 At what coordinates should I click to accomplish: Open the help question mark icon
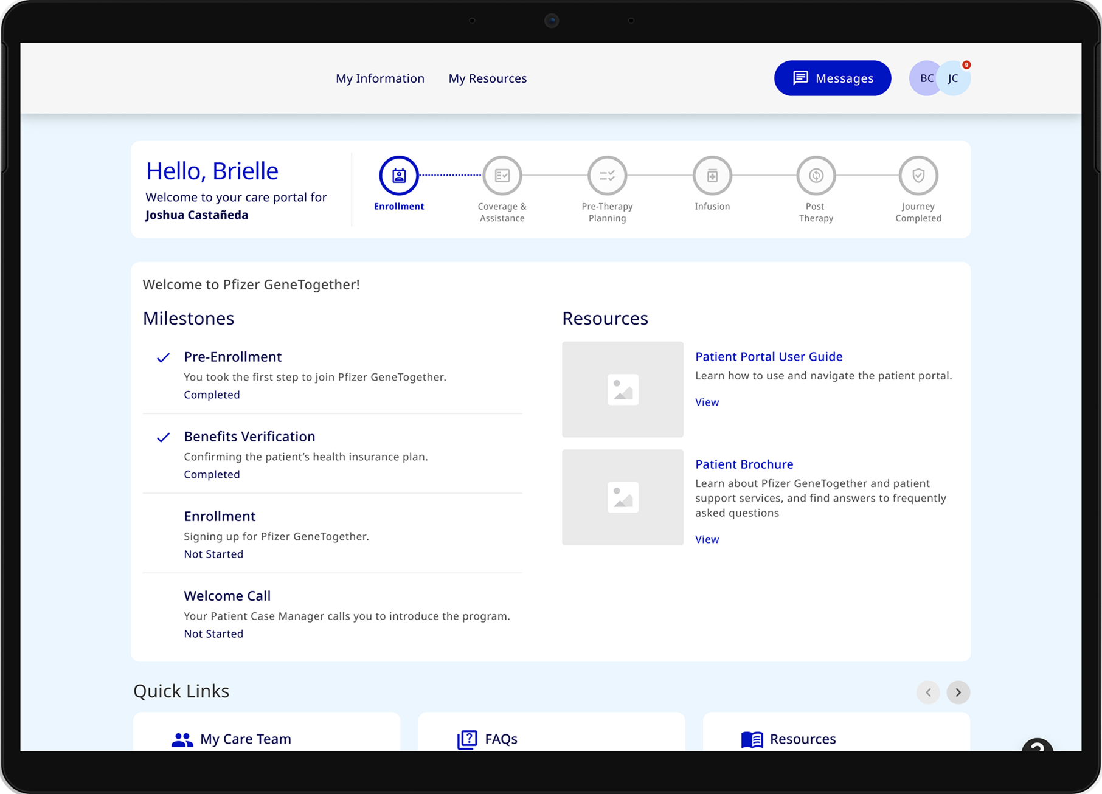point(1037,745)
